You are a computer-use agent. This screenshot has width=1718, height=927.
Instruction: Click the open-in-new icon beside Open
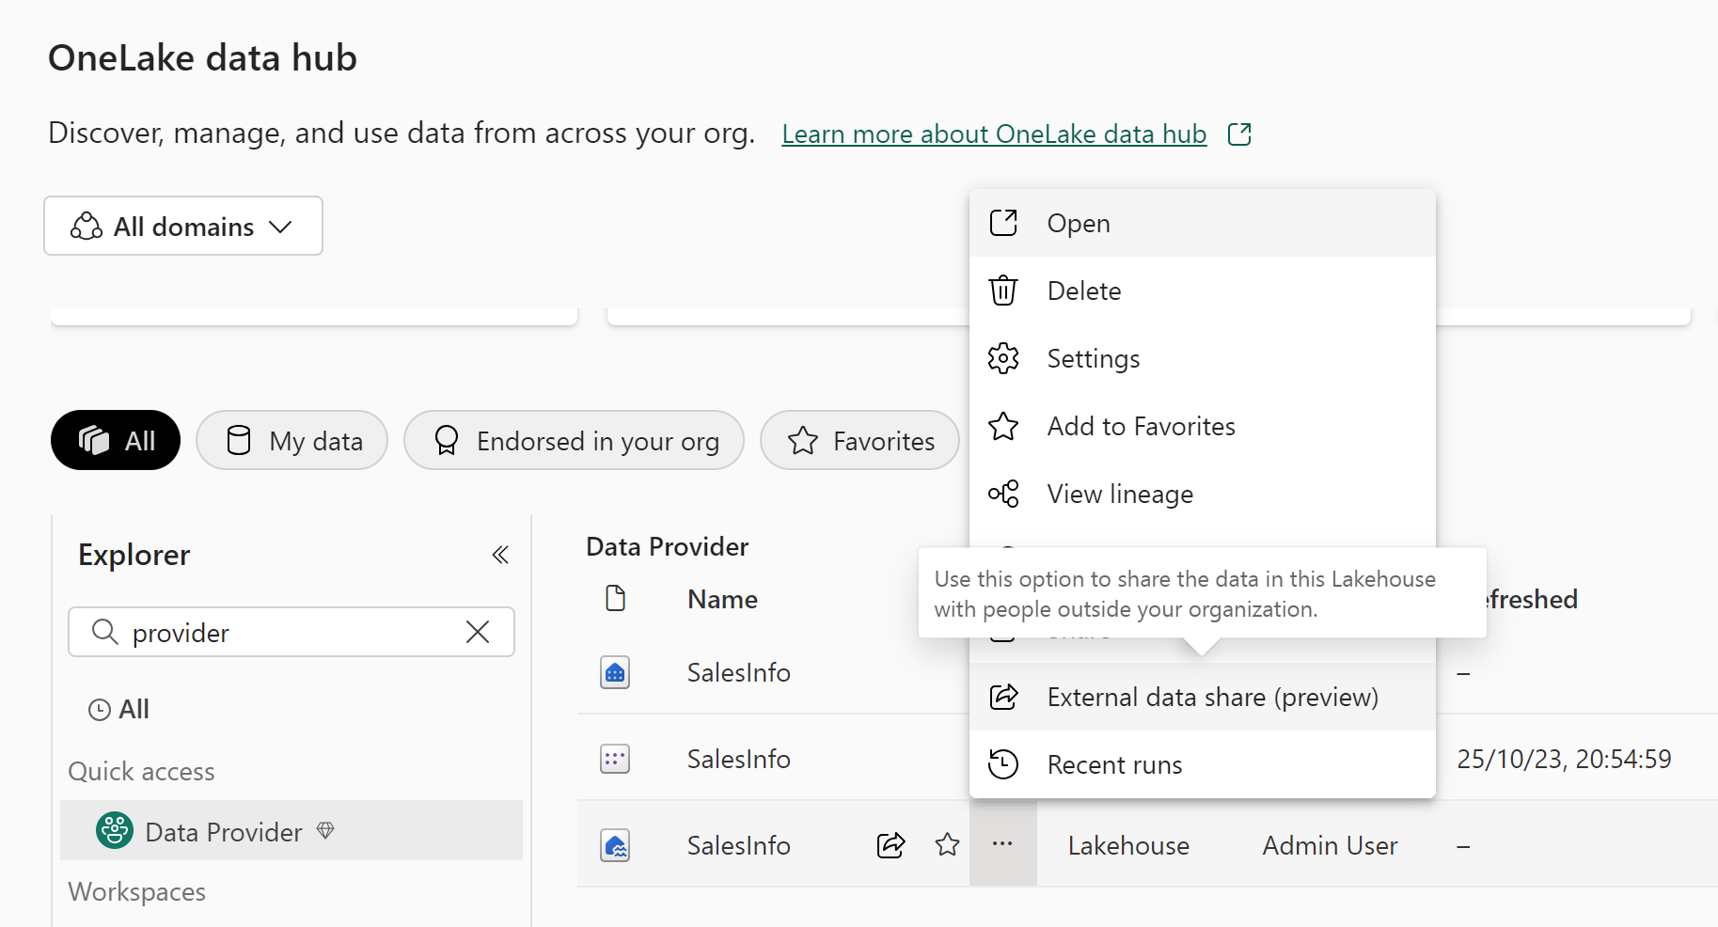(x=1003, y=223)
